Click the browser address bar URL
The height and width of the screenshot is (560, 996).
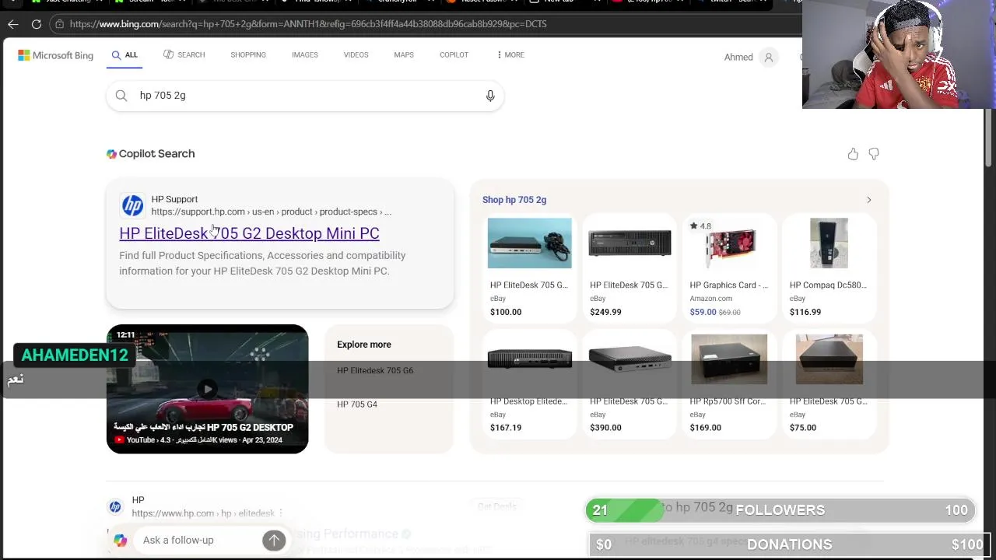pyautogui.click(x=308, y=24)
